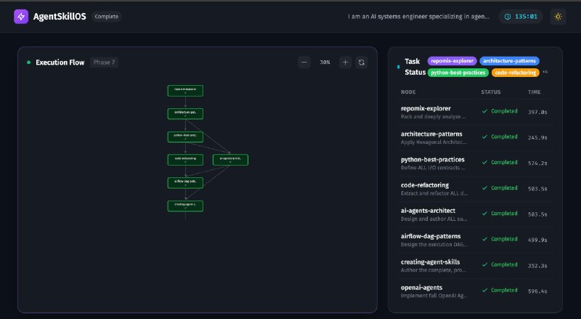This screenshot has height=319, width=581.
Task: Click the creating-agent-skills graph node
Action: (x=185, y=206)
